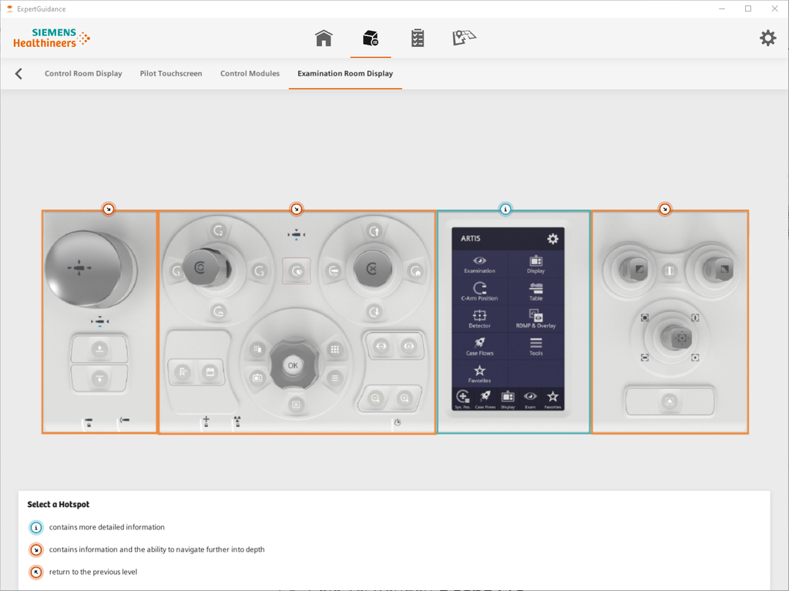Open the site map icon in the top toolbar

[464, 37]
